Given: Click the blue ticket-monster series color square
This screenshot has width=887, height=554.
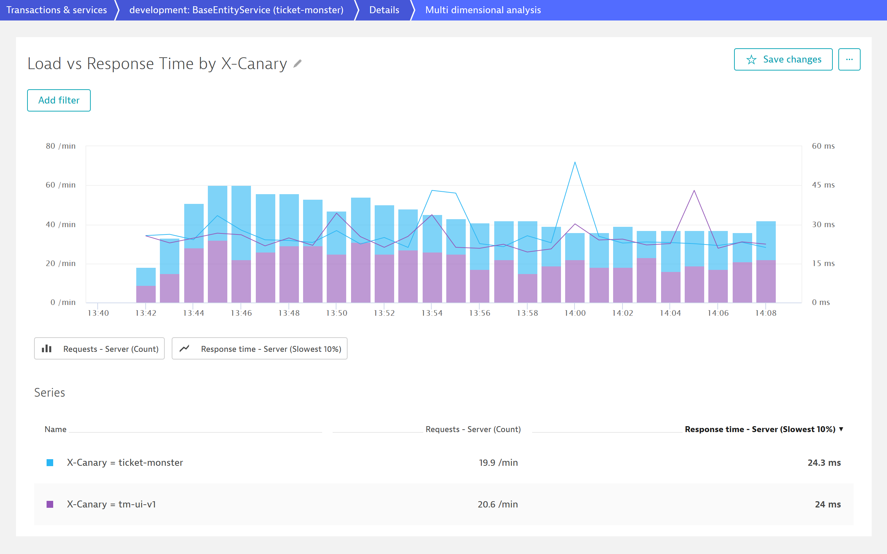Looking at the screenshot, I should tap(50, 462).
